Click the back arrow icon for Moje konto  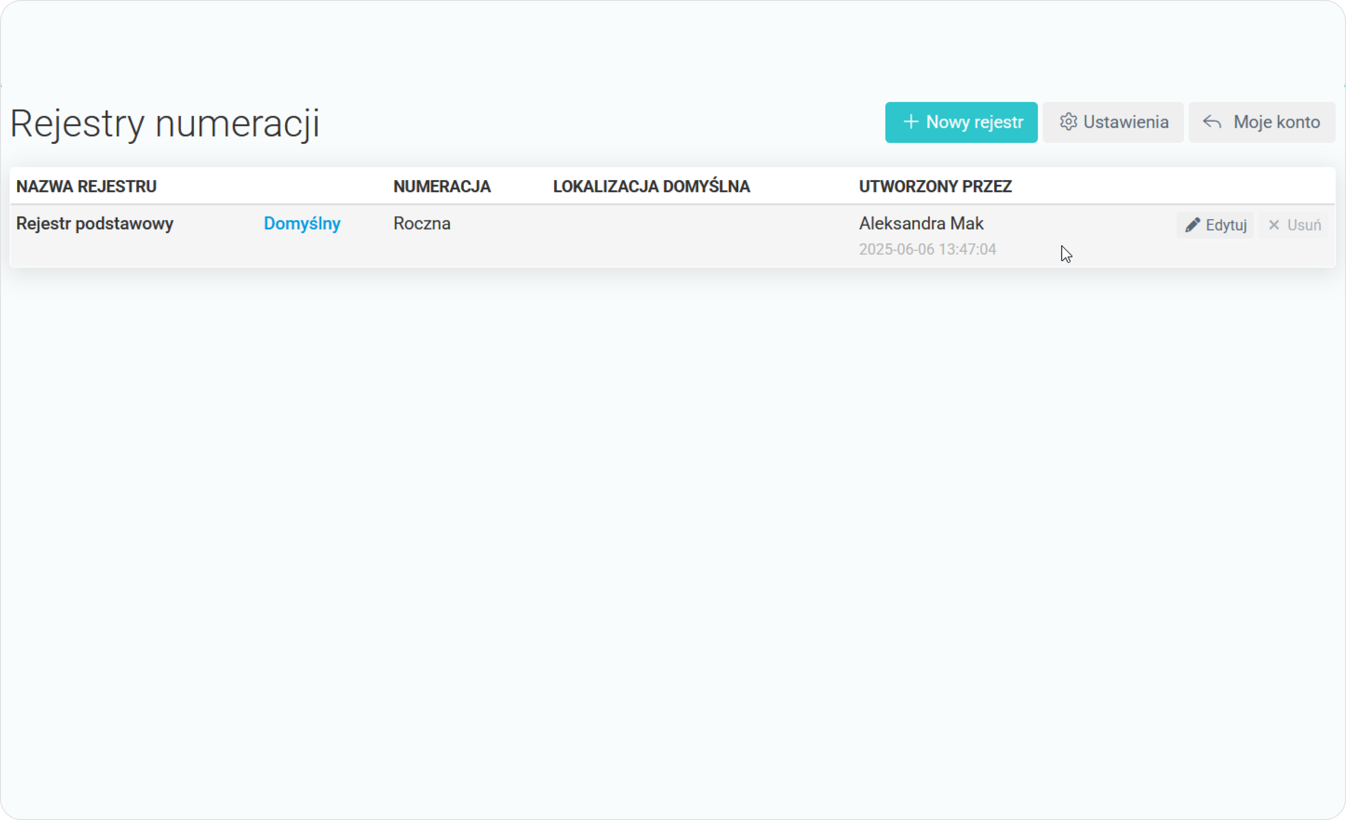[1212, 122]
